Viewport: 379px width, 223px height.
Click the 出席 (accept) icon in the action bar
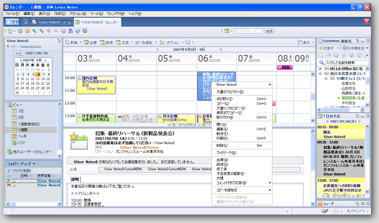click(86, 43)
